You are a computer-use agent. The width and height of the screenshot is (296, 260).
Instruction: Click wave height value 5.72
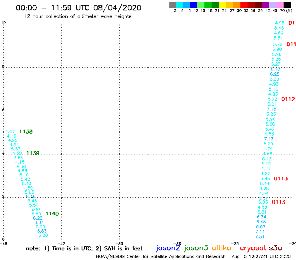click(272, 99)
